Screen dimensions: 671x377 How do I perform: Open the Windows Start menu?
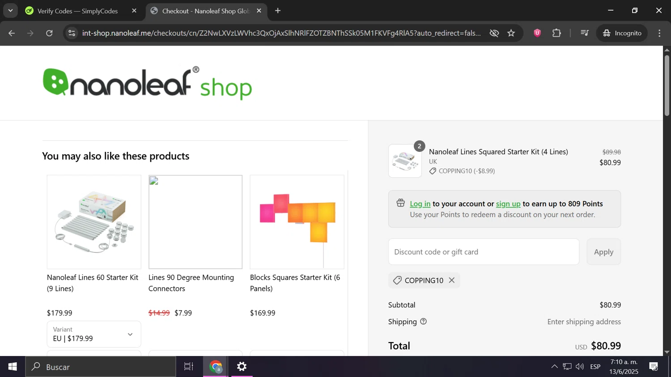coord(13,367)
